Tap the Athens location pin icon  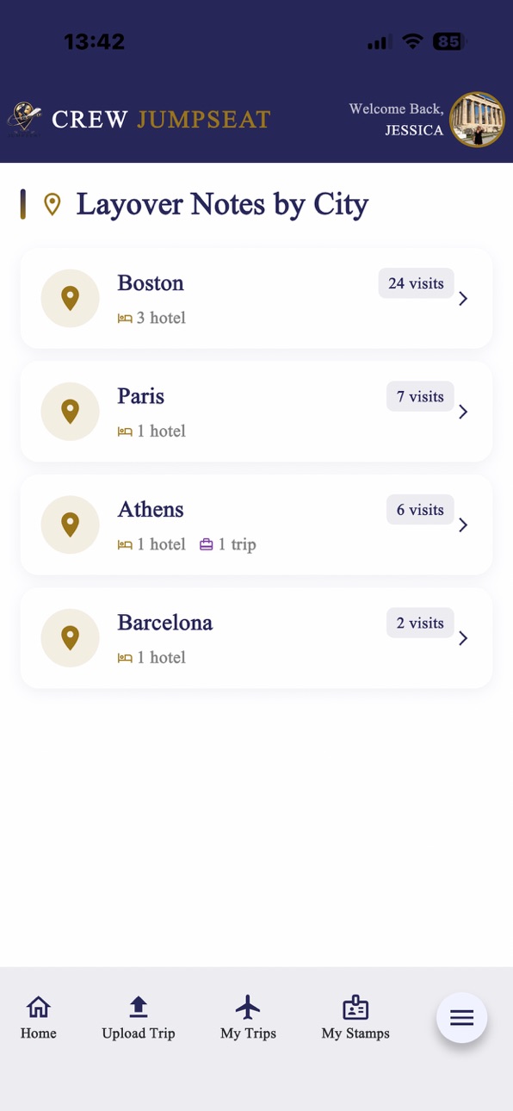[71, 524]
